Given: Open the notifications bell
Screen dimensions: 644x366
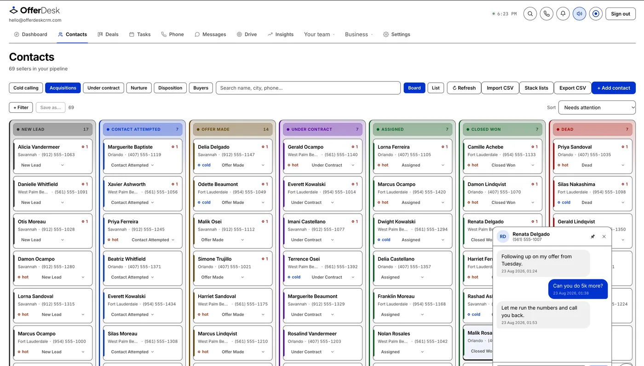Looking at the screenshot, I should pyautogui.click(x=563, y=14).
